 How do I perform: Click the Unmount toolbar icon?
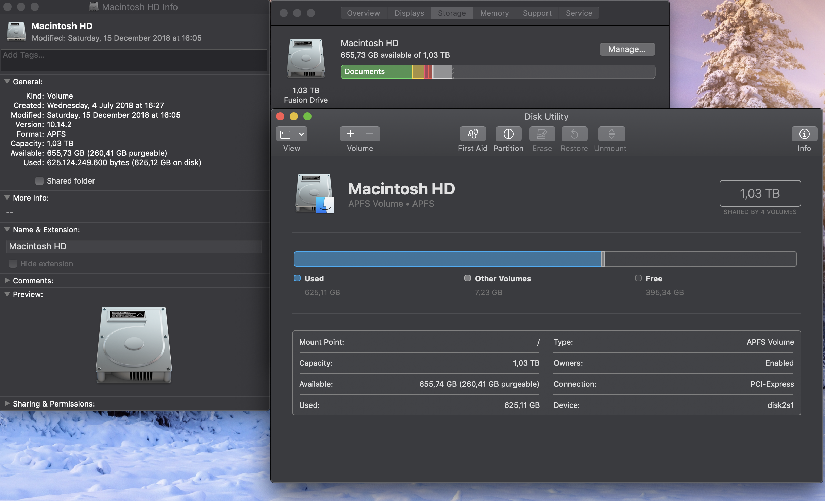tap(611, 134)
